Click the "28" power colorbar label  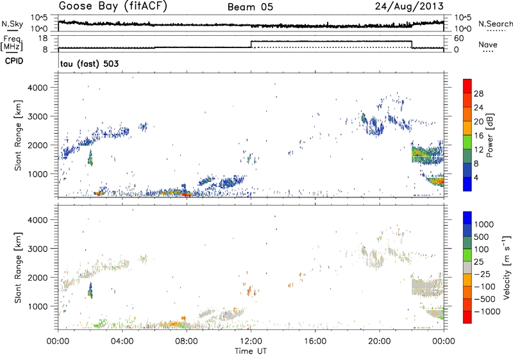click(478, 94)
